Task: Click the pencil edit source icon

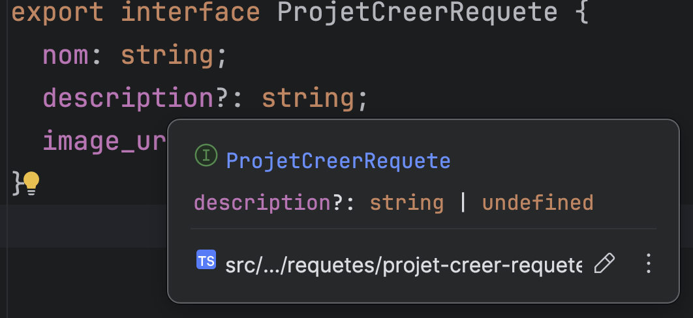Action: 605,263
